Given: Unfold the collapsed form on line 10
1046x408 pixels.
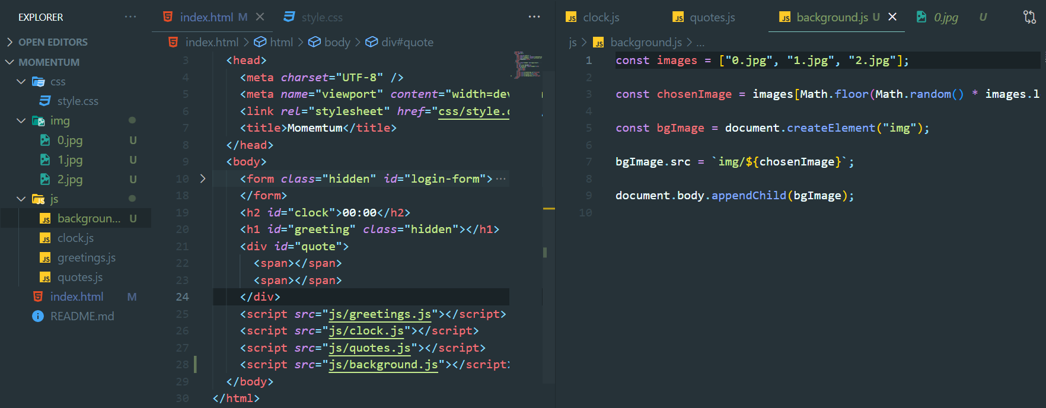Looking at the screenshot, I should pos(202,179).
